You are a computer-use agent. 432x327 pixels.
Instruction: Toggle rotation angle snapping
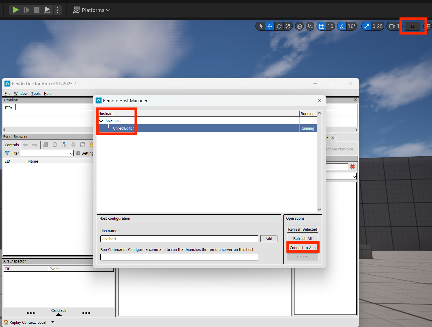[342, 26]
